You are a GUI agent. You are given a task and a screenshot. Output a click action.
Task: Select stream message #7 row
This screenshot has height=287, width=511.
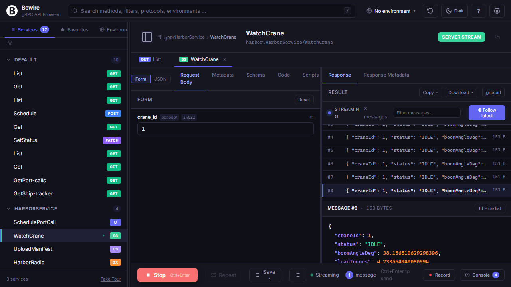coord(416,177)
